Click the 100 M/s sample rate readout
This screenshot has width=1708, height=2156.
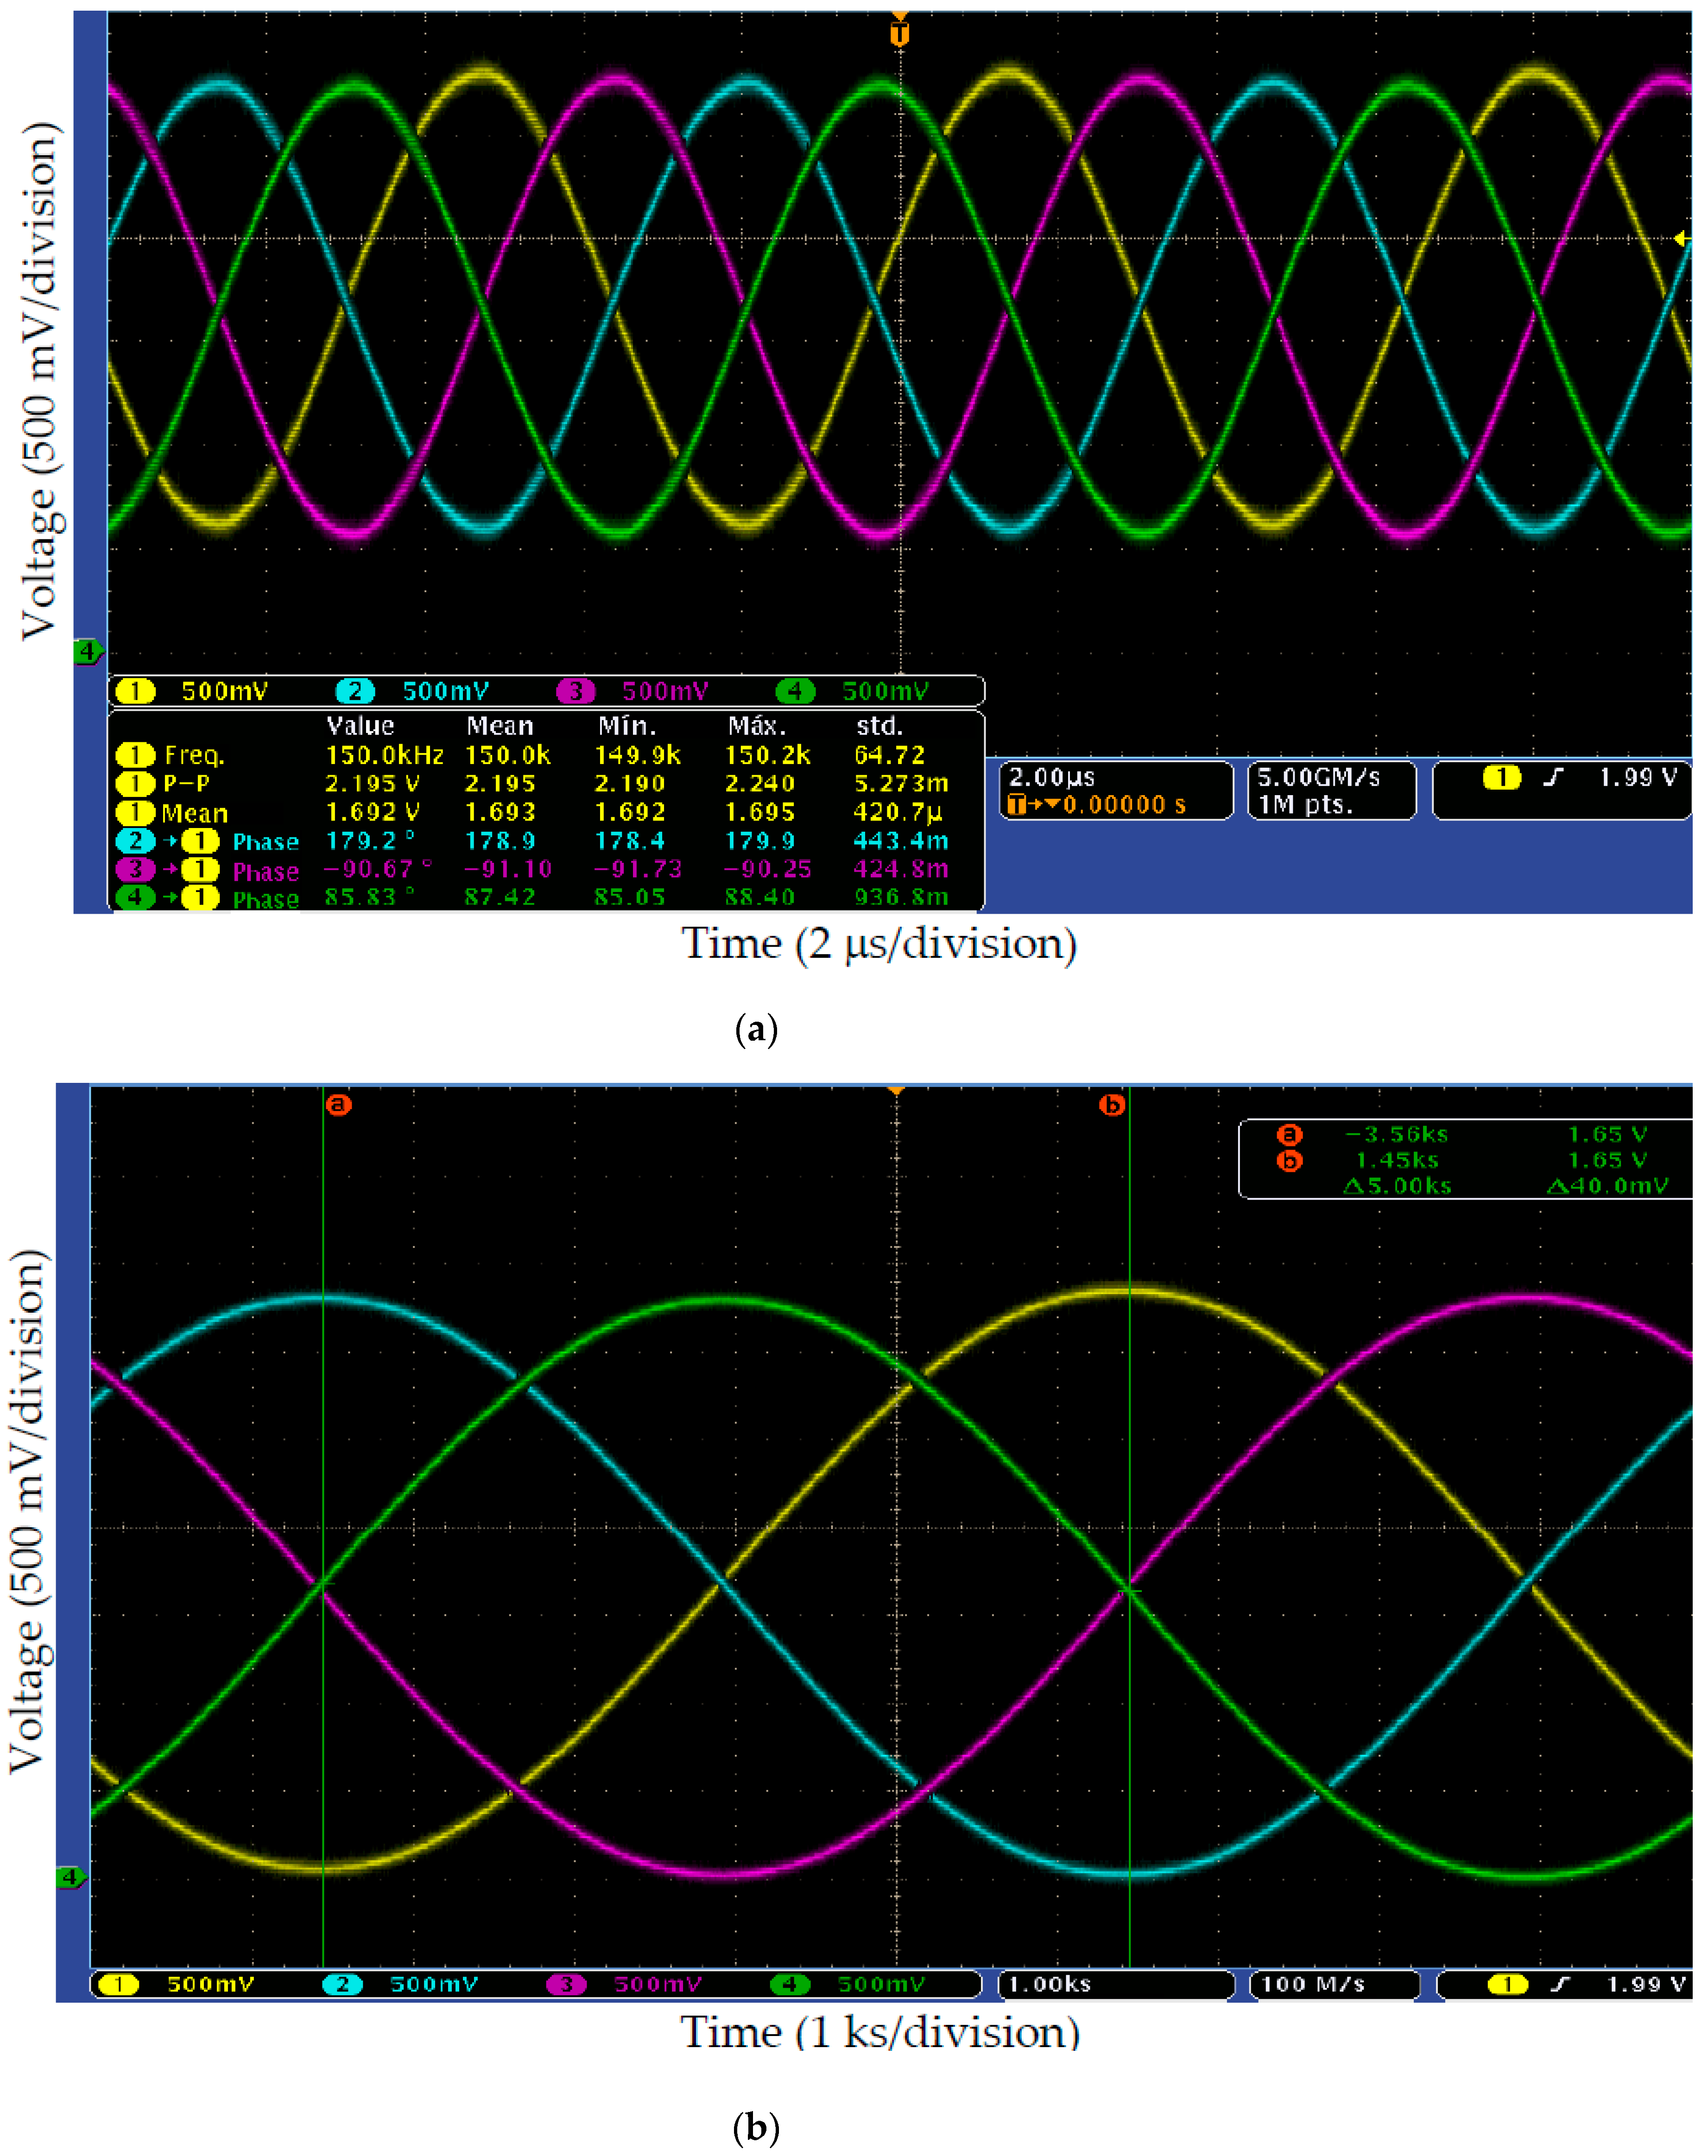1312,1984
